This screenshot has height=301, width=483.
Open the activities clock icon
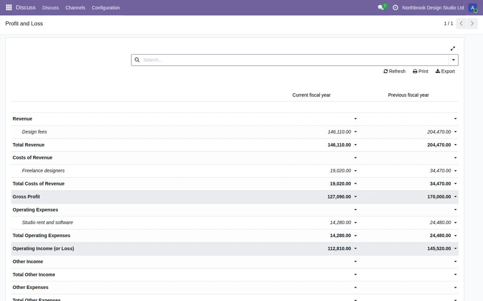[x=395, y=8]
